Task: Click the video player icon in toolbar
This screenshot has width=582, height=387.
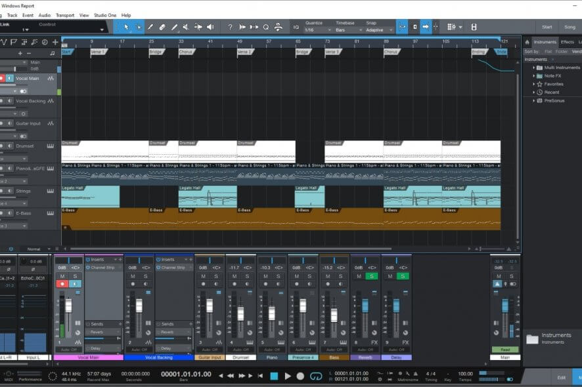Action: (474, 27)
